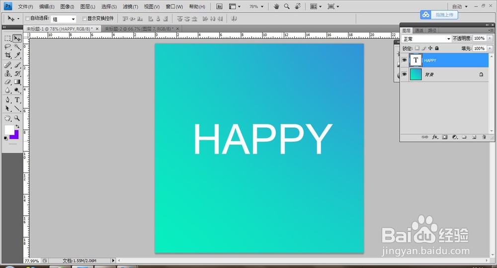Open the 滤镜(T) menu
The width and height of the screenshot is (497, 268).
point(130,6)
